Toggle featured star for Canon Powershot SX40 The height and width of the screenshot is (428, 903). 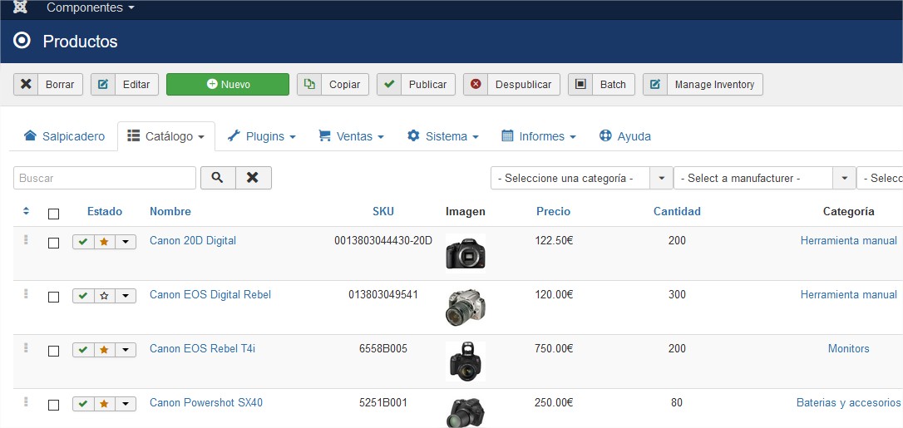coord(104,404)
